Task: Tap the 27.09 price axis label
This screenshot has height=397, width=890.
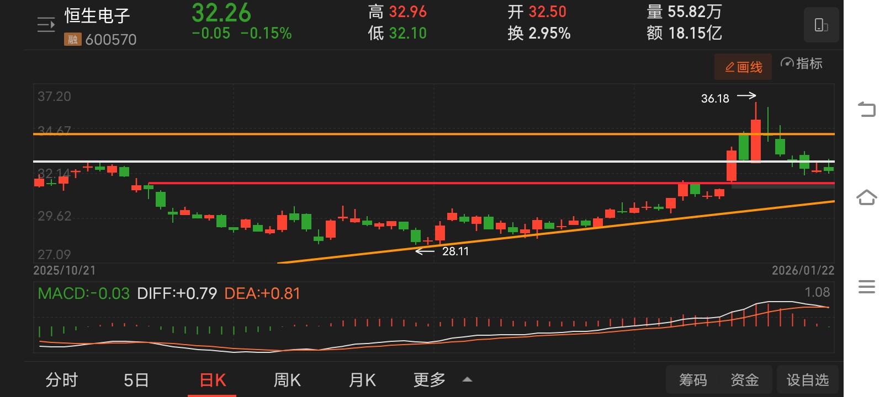Action: point(54,255)
